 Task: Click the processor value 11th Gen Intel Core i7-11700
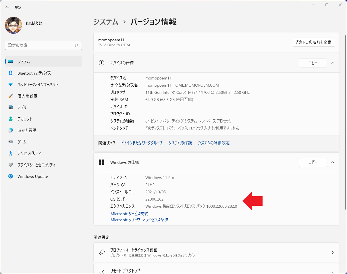[197, 92]
